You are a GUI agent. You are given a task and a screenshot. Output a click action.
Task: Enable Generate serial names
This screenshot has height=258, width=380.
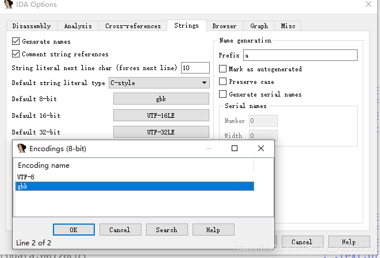(222, 94)
